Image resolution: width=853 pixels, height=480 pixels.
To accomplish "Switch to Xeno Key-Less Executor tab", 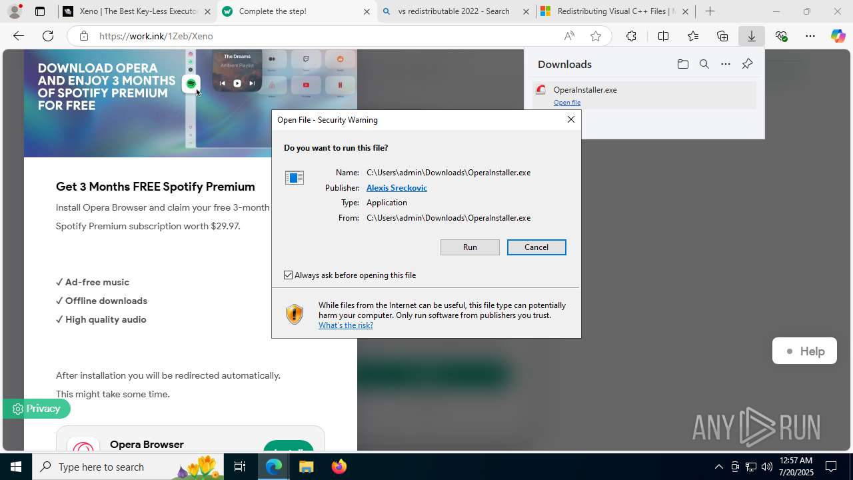I will tap(137, 11).
